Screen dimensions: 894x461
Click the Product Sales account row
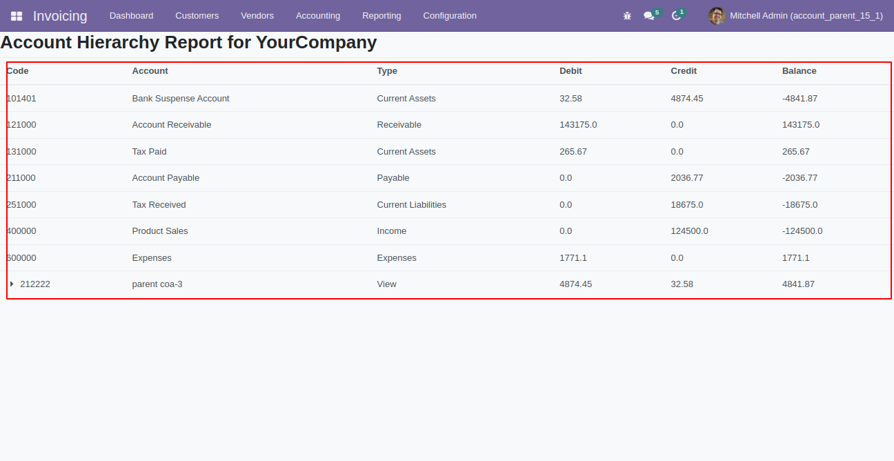click(448, 231)
